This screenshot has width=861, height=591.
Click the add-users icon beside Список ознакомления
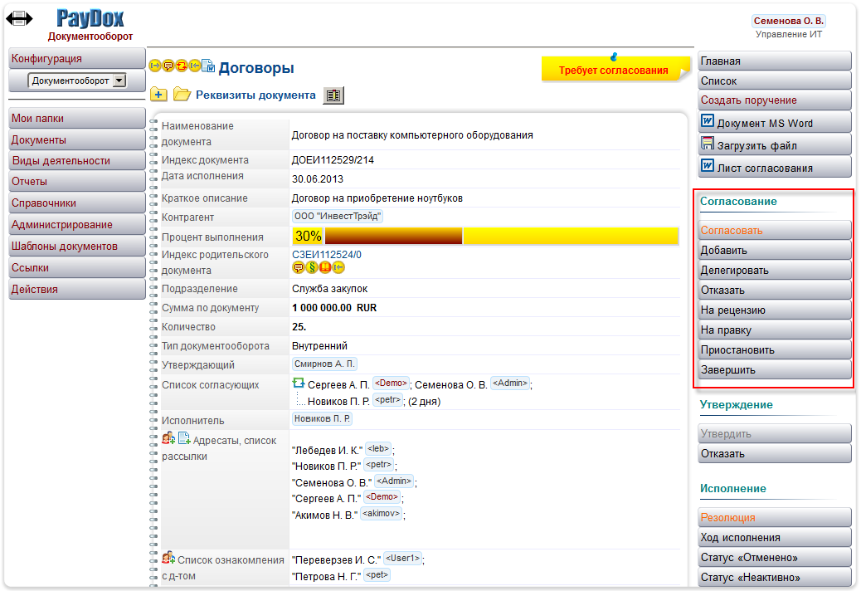pyautogui.click(x=168, y=558)
